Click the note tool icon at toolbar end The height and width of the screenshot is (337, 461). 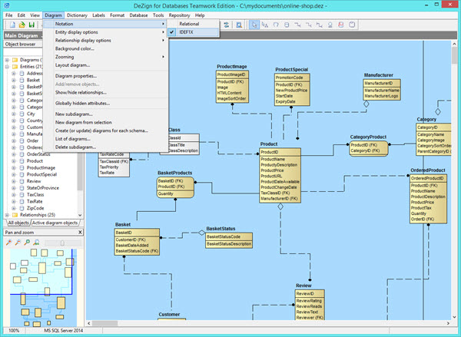[x=352, y=25]
